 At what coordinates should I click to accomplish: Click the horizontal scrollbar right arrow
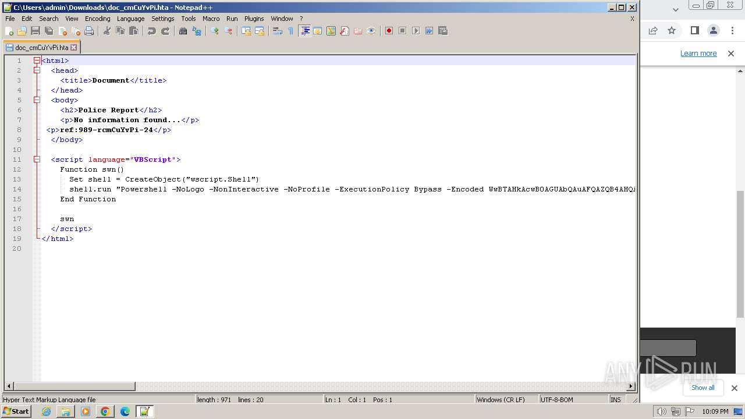(x=631, y=386)
